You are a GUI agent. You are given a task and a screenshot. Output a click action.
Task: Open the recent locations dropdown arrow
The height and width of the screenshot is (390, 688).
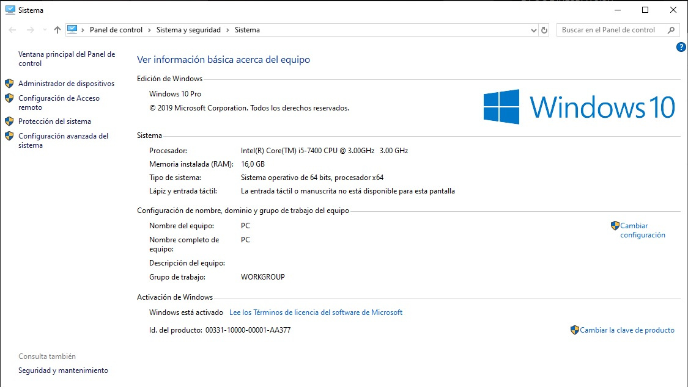[x=45, y=30]
